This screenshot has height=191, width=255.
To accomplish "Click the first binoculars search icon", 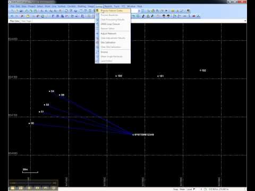I will point(164,16).
